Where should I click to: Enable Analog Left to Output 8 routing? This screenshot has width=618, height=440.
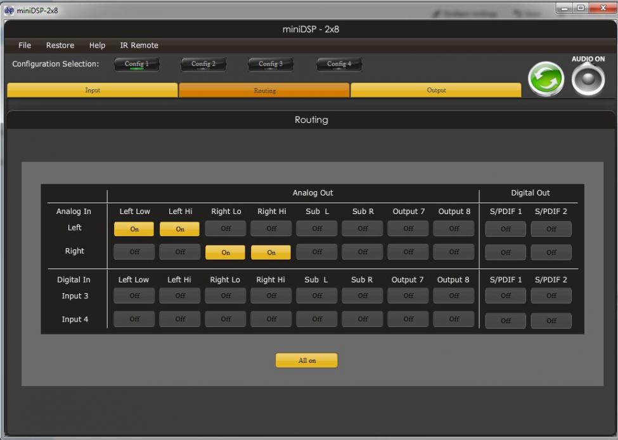pyautogui.click(x=454, y=229)
